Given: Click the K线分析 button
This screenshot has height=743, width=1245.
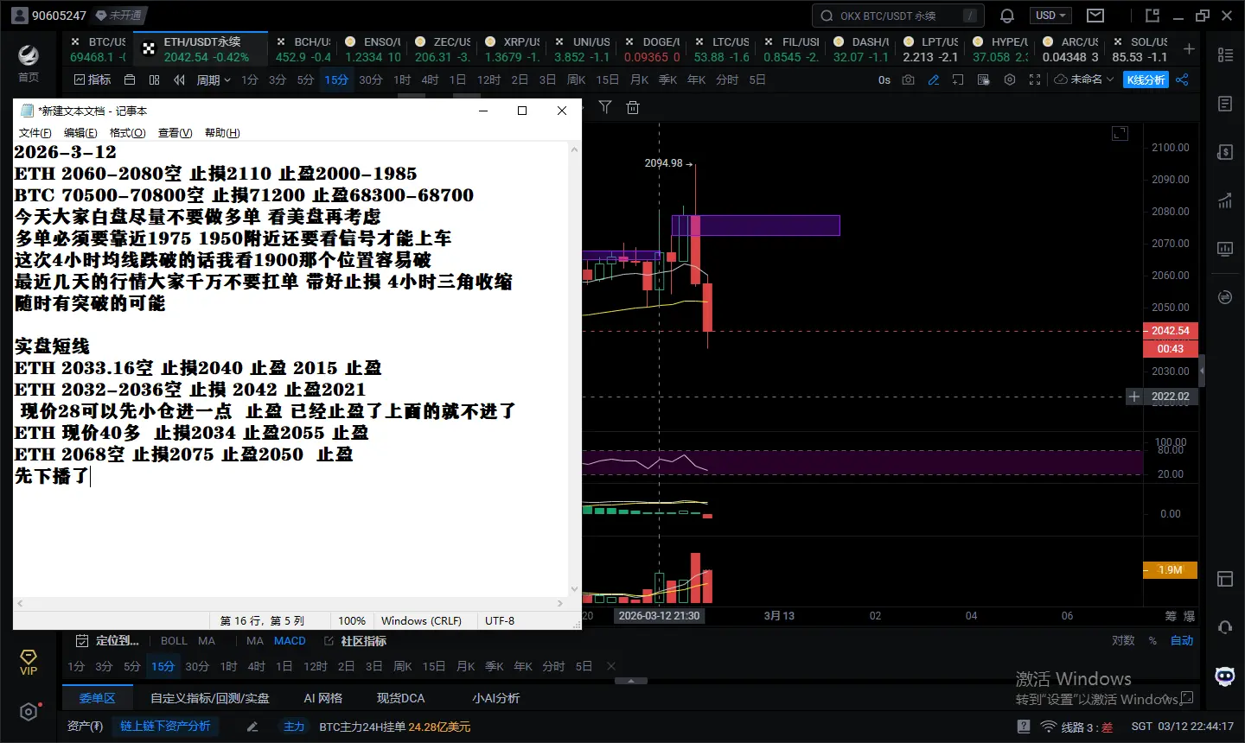Looking at the screenshot, I should coord(1146,79).
